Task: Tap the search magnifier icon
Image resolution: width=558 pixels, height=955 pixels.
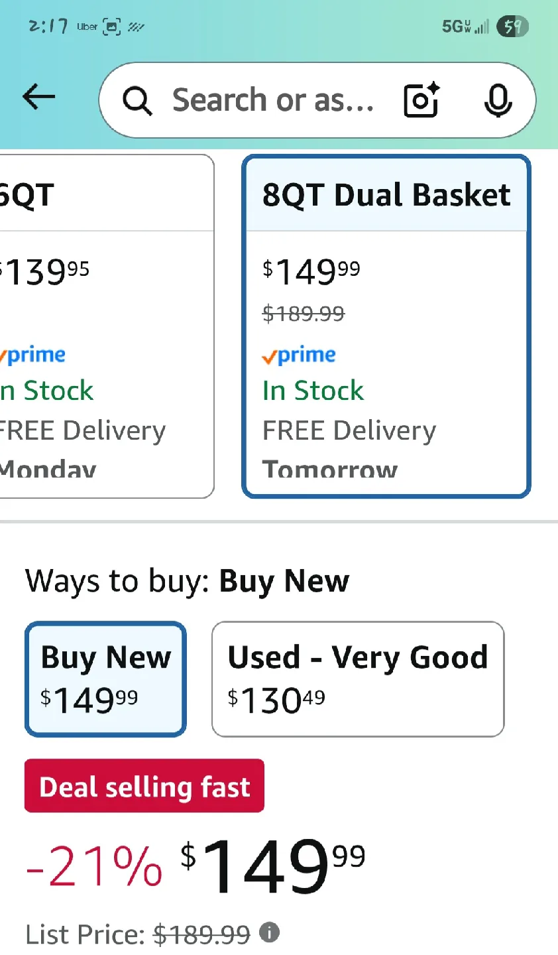Action: (137, 101)
